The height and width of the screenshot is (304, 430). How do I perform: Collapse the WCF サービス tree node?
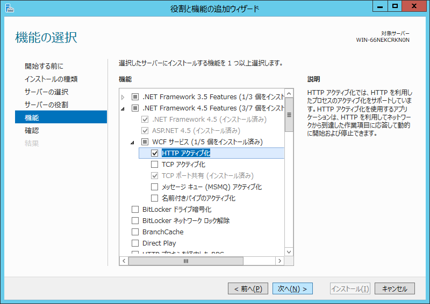tap(133, 143)
